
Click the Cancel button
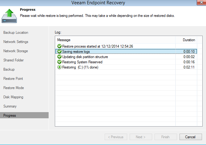(x=191, y=137)
